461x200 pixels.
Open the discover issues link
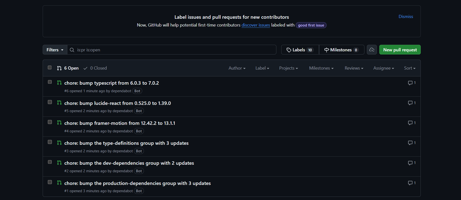click(256, 25)
